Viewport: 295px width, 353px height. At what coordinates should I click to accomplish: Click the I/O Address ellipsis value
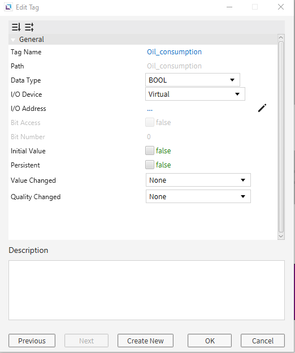(x=150, y=110)
